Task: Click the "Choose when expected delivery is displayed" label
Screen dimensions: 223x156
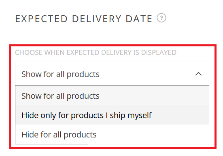Action: coord(96,52)
